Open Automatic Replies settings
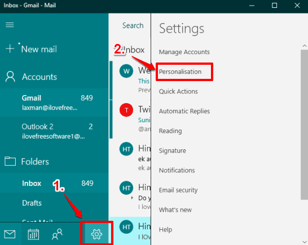The height and width of the screenshot is (245, 308). coord(184,111)
